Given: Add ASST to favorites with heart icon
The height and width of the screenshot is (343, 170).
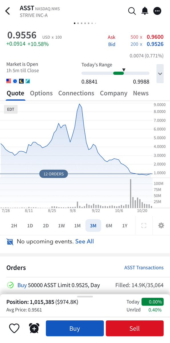Looking at the screenshot, I should coord(14,328).
